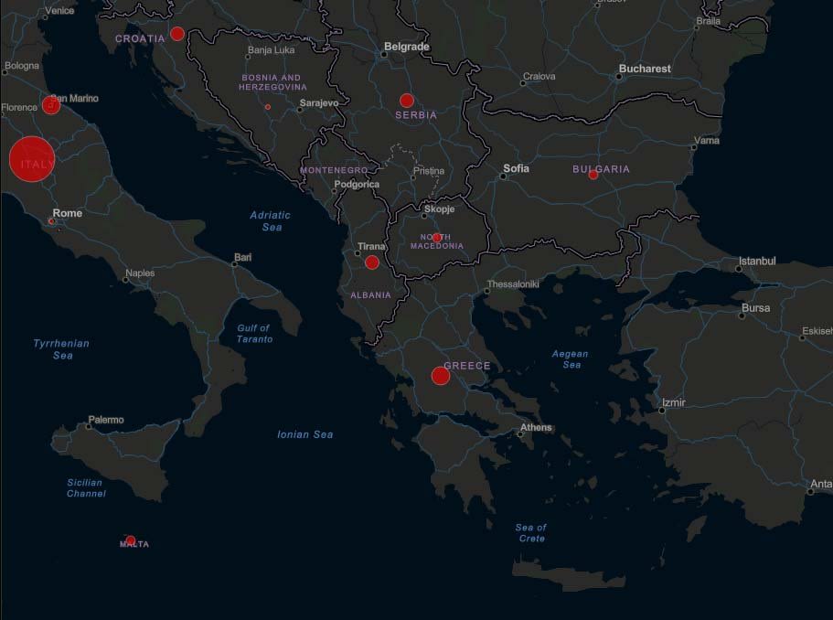The image size is (833, 620).
Task: Select the red marker on Malta
Action: (x=131, y=540)
